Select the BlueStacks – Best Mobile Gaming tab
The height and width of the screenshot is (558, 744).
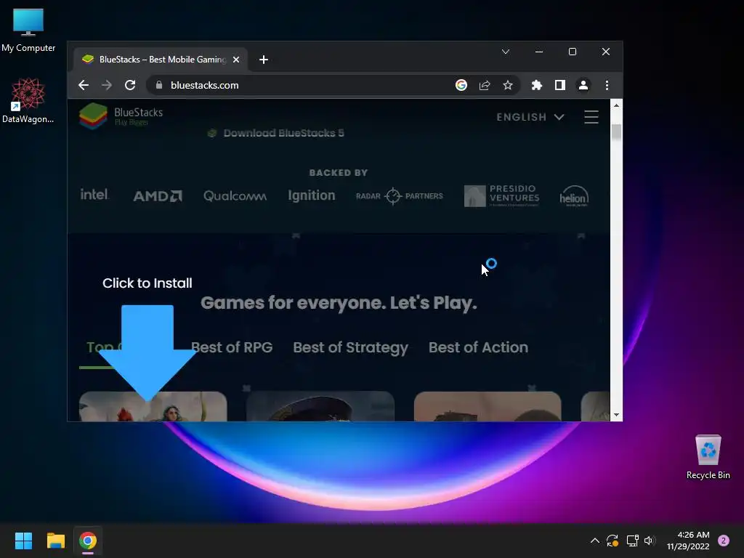[161, 60]
